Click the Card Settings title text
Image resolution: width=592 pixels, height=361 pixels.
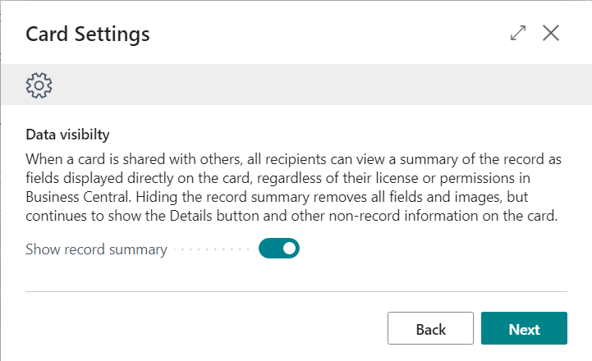[88, 34]
